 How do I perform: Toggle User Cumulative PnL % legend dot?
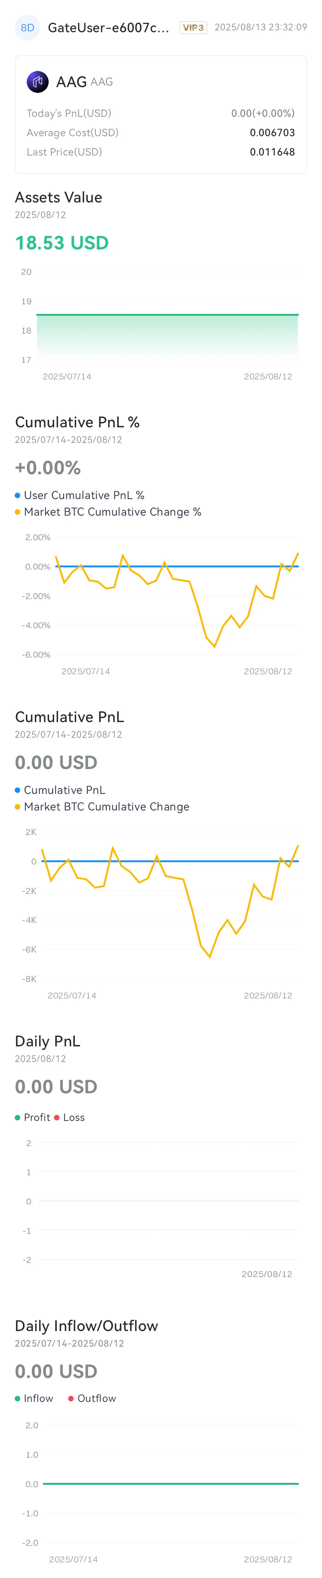[18, 495]
